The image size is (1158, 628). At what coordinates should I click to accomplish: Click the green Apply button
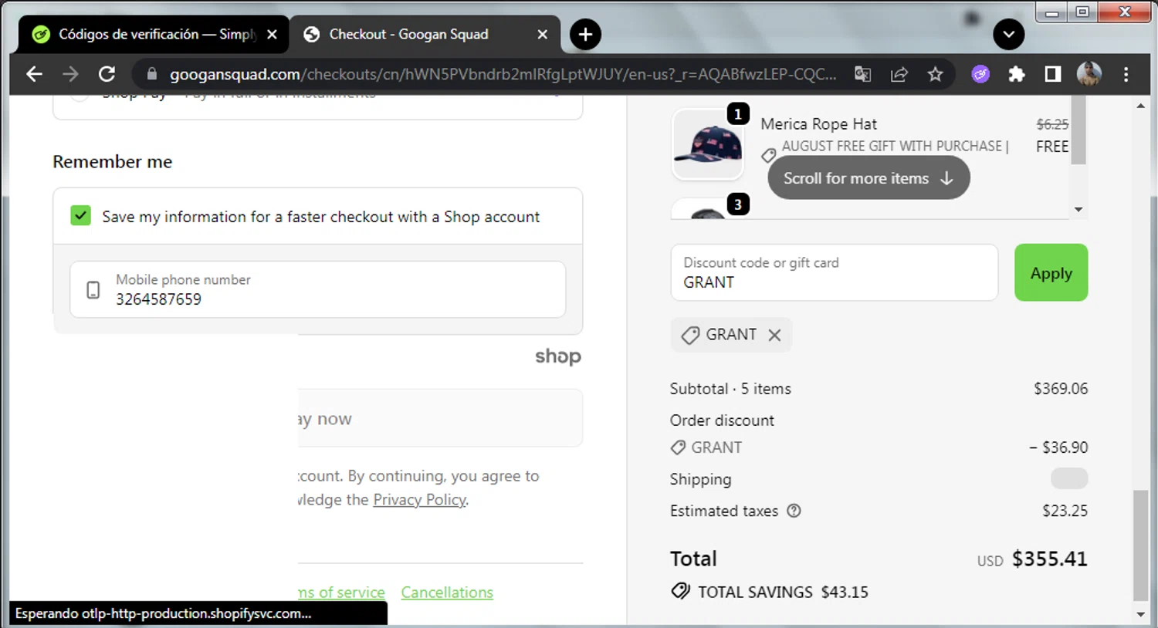[x=1051, y=272]
